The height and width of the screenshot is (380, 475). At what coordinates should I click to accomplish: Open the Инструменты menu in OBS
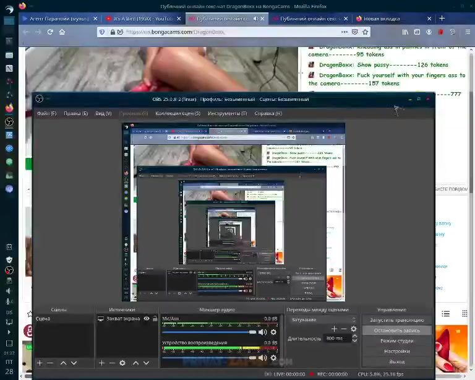[227, 113]
